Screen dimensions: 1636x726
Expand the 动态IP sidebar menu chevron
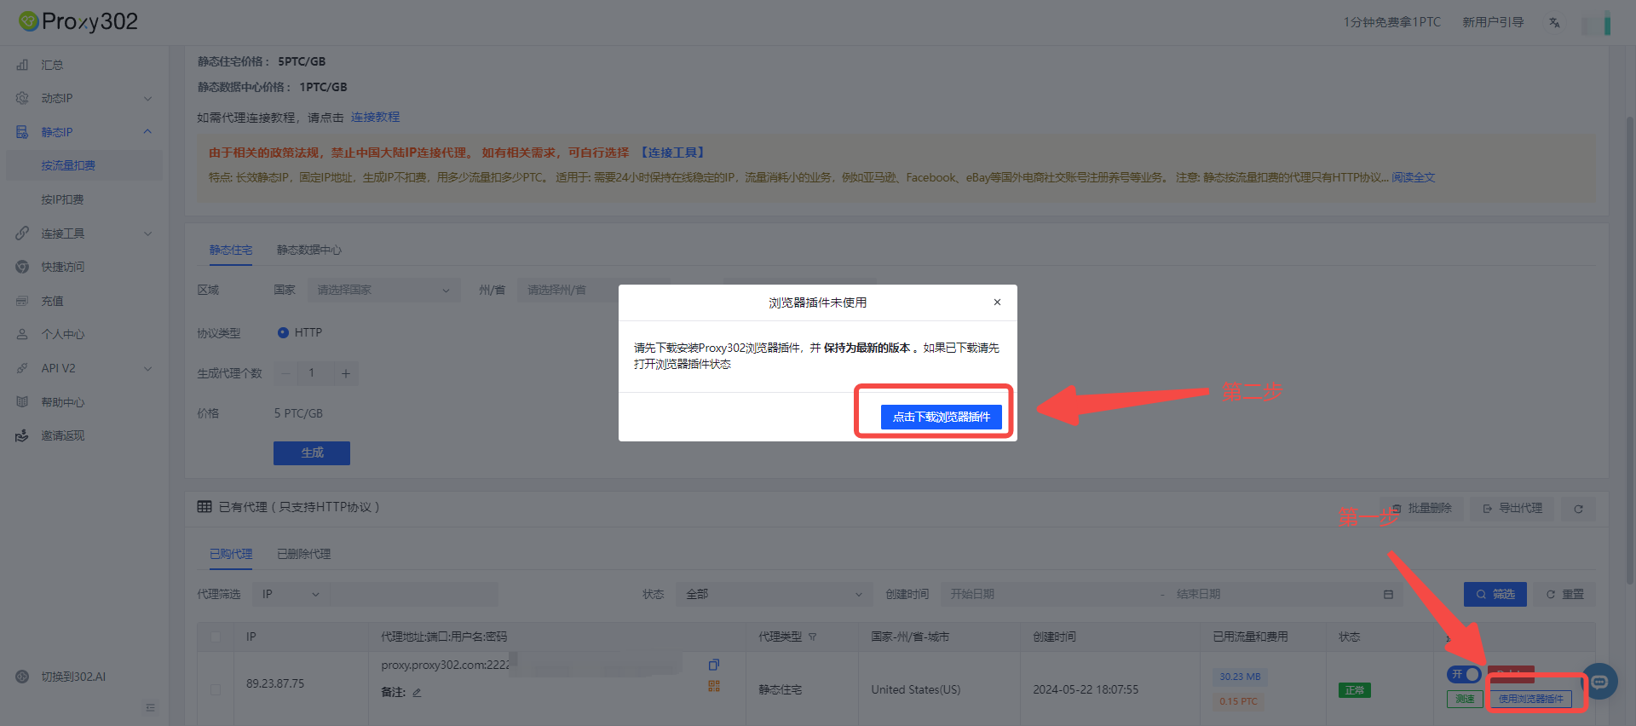[x=147, y=98]
